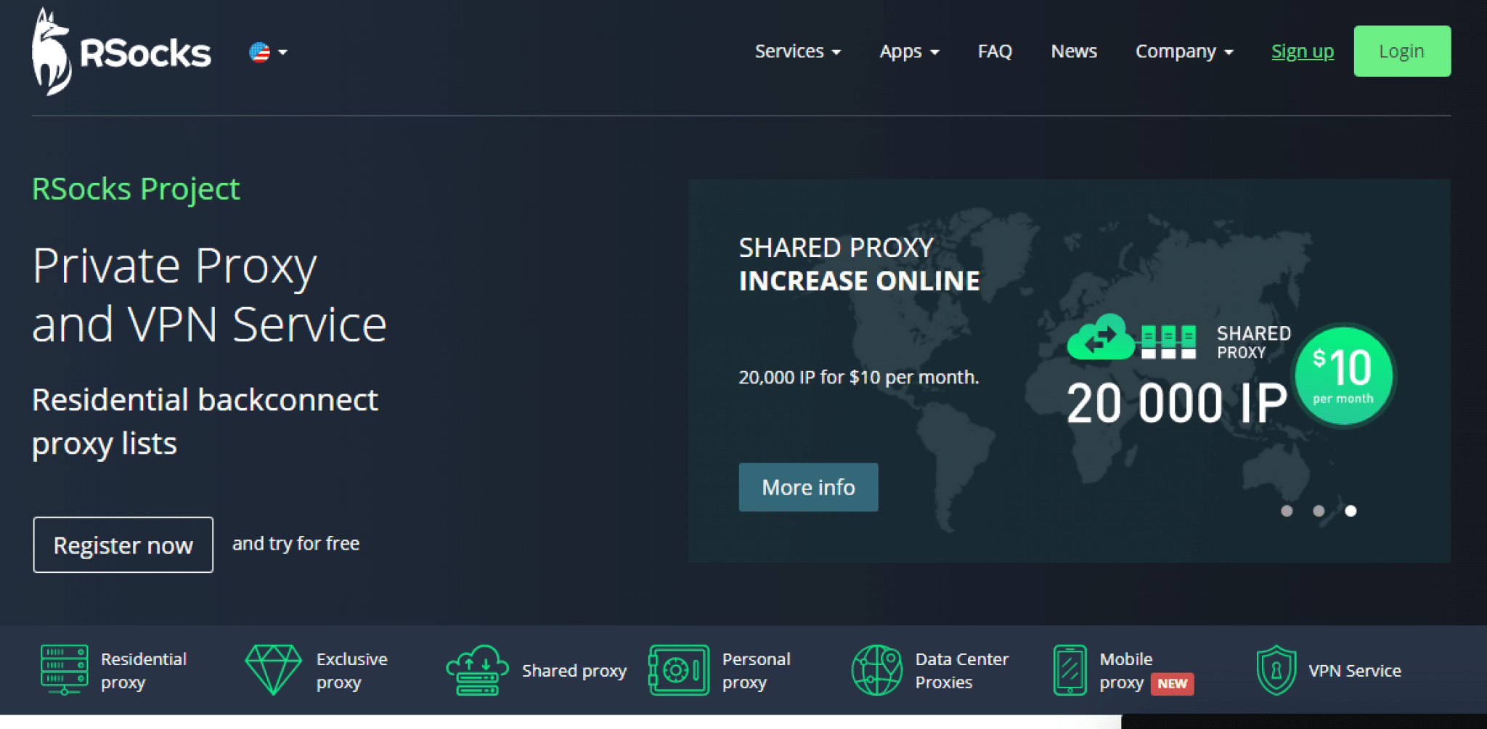
Task: Open the language flag selector
Action: (x=268, y=52)
